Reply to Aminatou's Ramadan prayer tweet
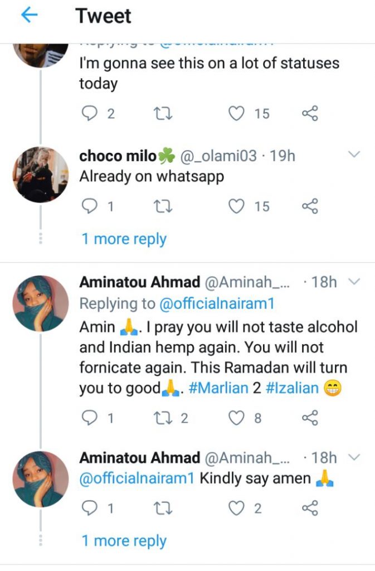Screen dimensions: 375x571 (89, 418)
